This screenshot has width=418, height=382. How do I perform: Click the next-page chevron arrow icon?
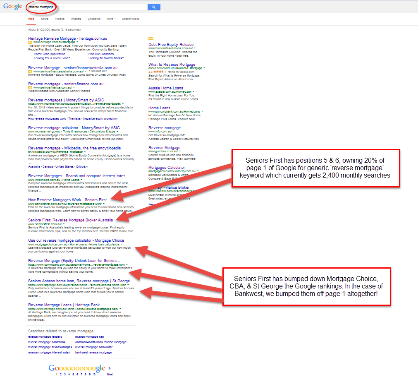click(x=110, y=368)
